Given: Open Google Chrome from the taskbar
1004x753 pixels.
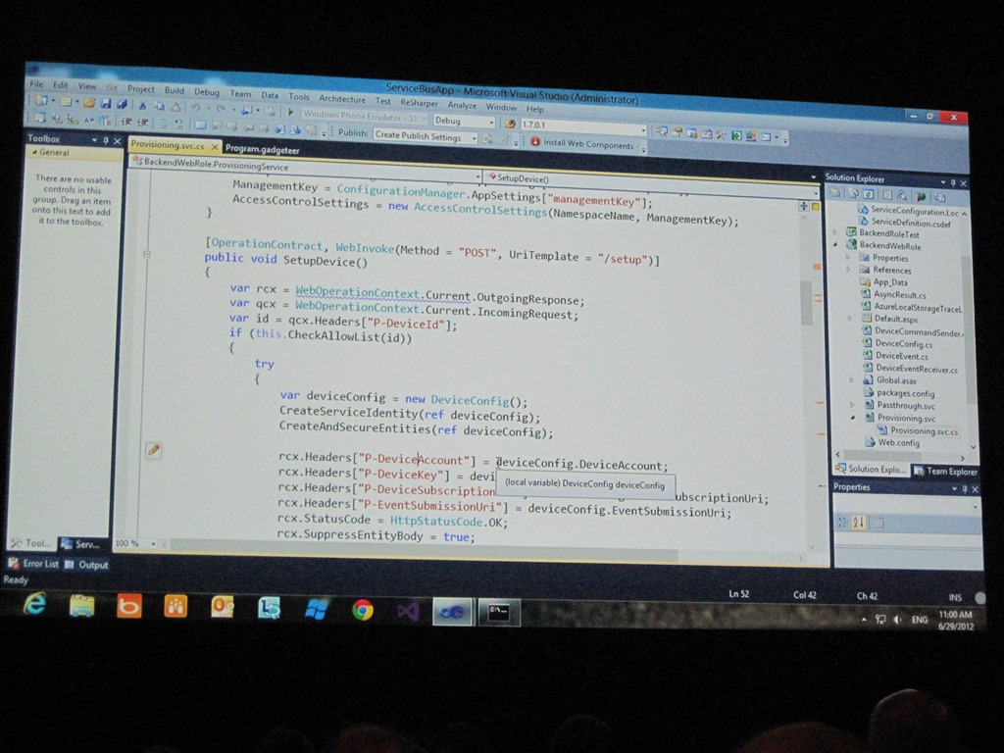Looking at the screenshot, I should [x=363, y=610].
